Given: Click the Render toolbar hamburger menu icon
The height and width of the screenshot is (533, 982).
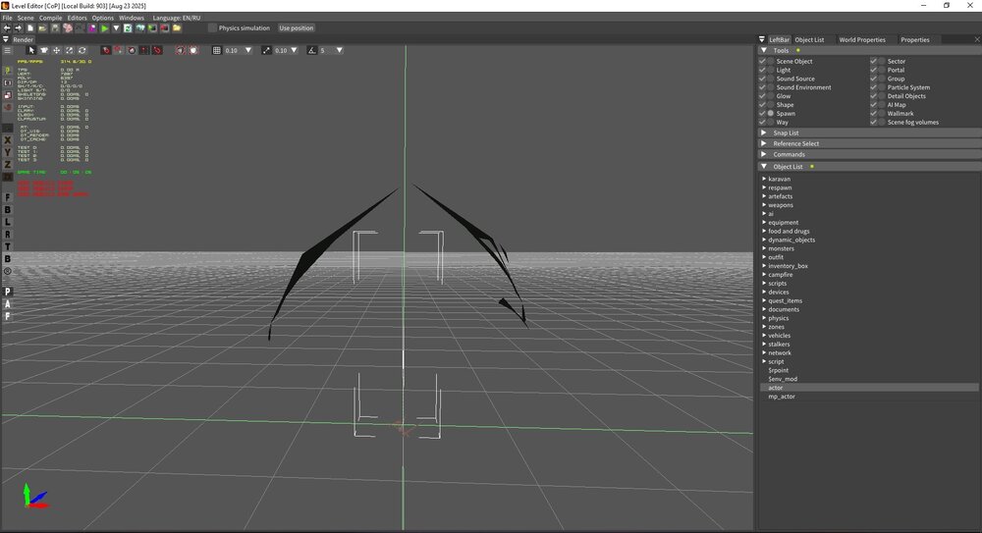Looking at the screenshot, I should coord(8,50).
